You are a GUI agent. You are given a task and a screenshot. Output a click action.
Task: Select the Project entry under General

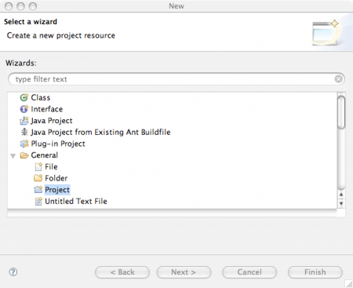coord(57,190)
